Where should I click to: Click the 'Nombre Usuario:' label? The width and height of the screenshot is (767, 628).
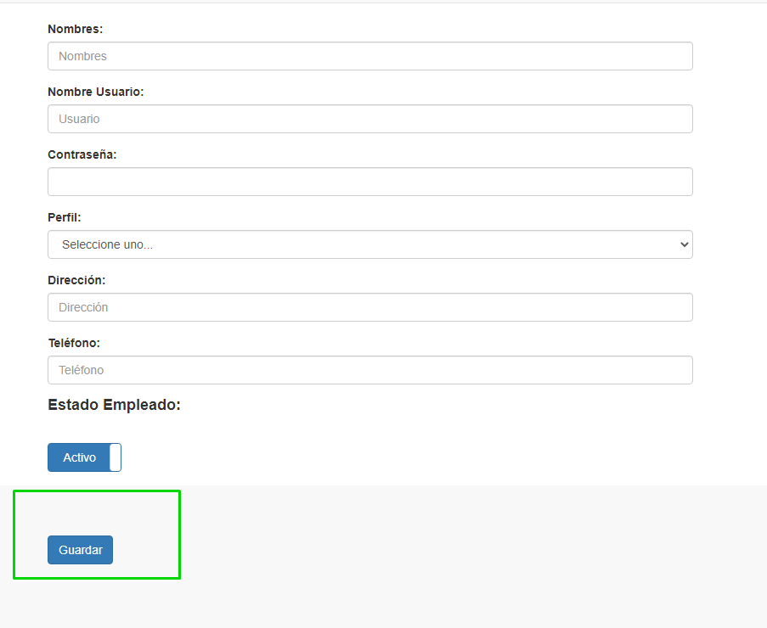click(x=95, y=92)
